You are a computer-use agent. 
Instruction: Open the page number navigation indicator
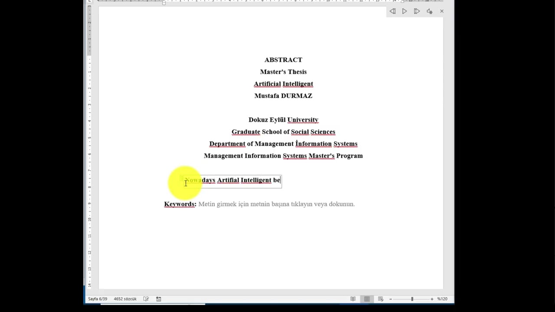98,299
